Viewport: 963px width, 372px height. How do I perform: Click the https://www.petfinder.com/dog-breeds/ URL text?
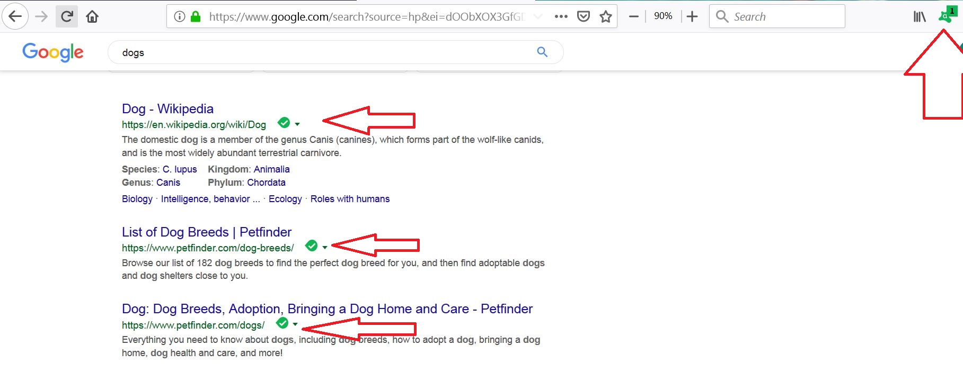pos(208,248)
